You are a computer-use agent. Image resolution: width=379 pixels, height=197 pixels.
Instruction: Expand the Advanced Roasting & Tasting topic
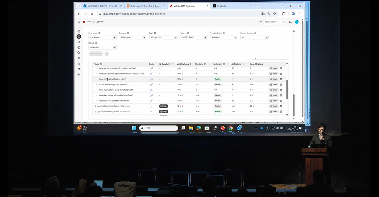tap(95, 106)
